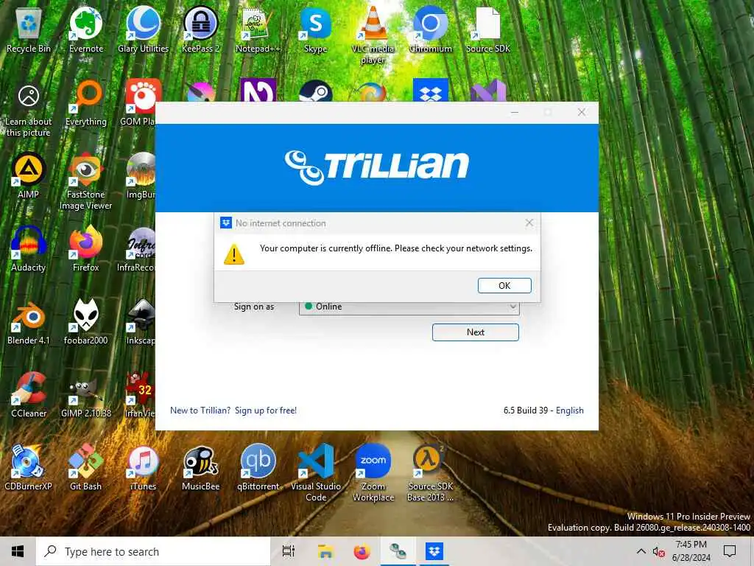Select the KeePass 2 desktop icon

tap(200, 29)
